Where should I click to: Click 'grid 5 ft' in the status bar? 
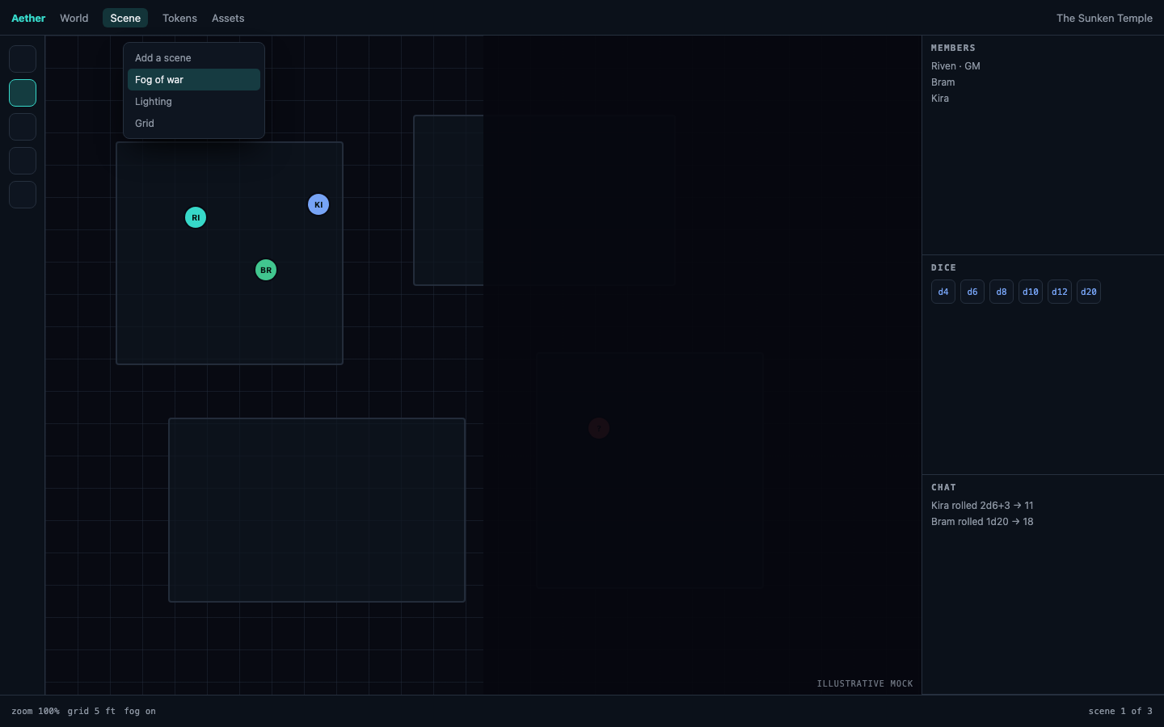(x=91, y=711)
